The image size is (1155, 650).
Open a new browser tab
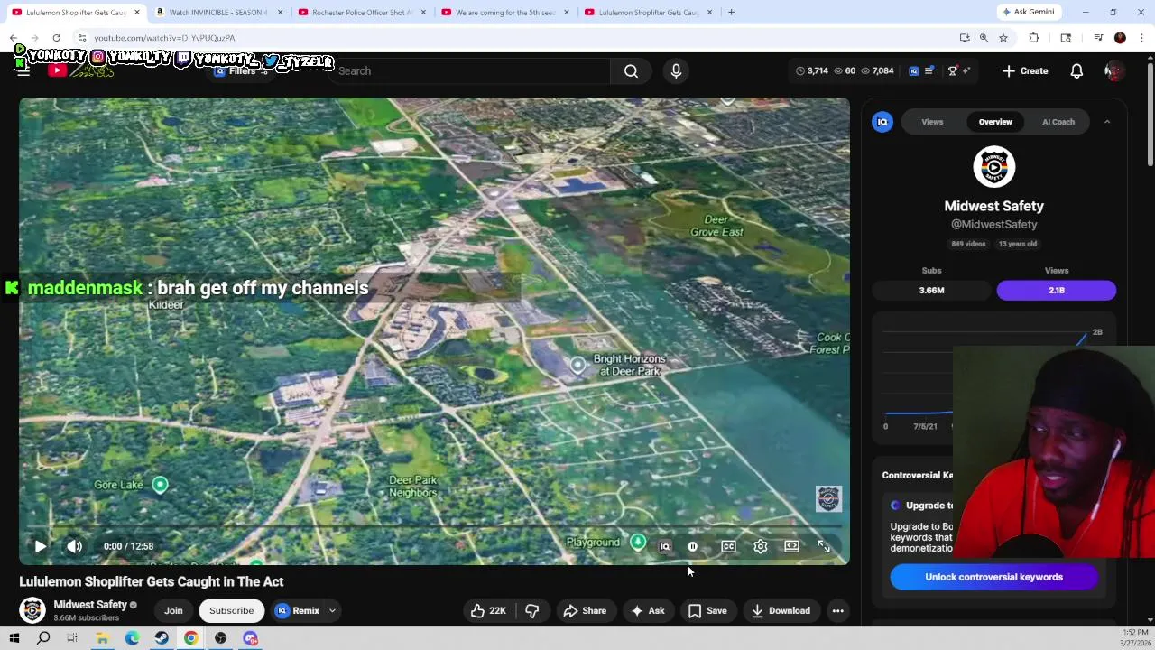pyautogui.click(x=731, y=12)
